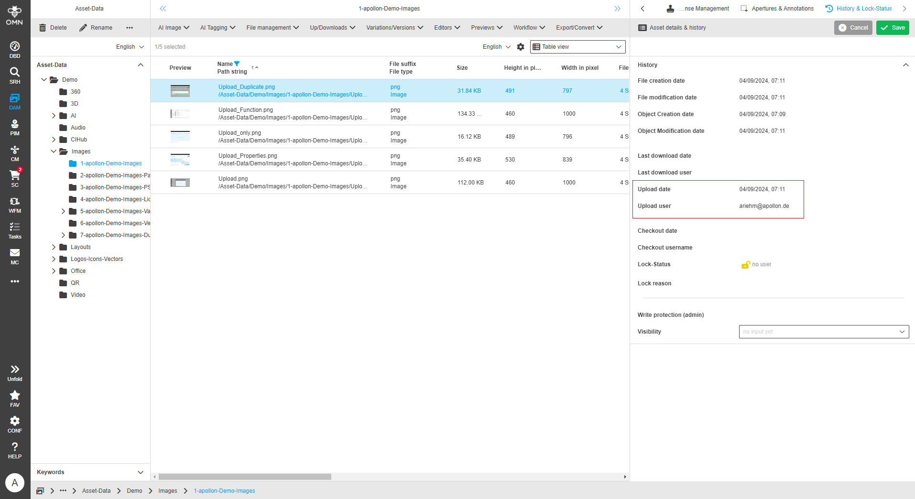The width and height of the screenshot is (915, 499).
Task: Open the WFM workflow module
Action: pos(15,204)
